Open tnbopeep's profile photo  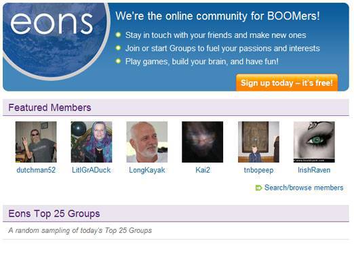tap(258, 142)
